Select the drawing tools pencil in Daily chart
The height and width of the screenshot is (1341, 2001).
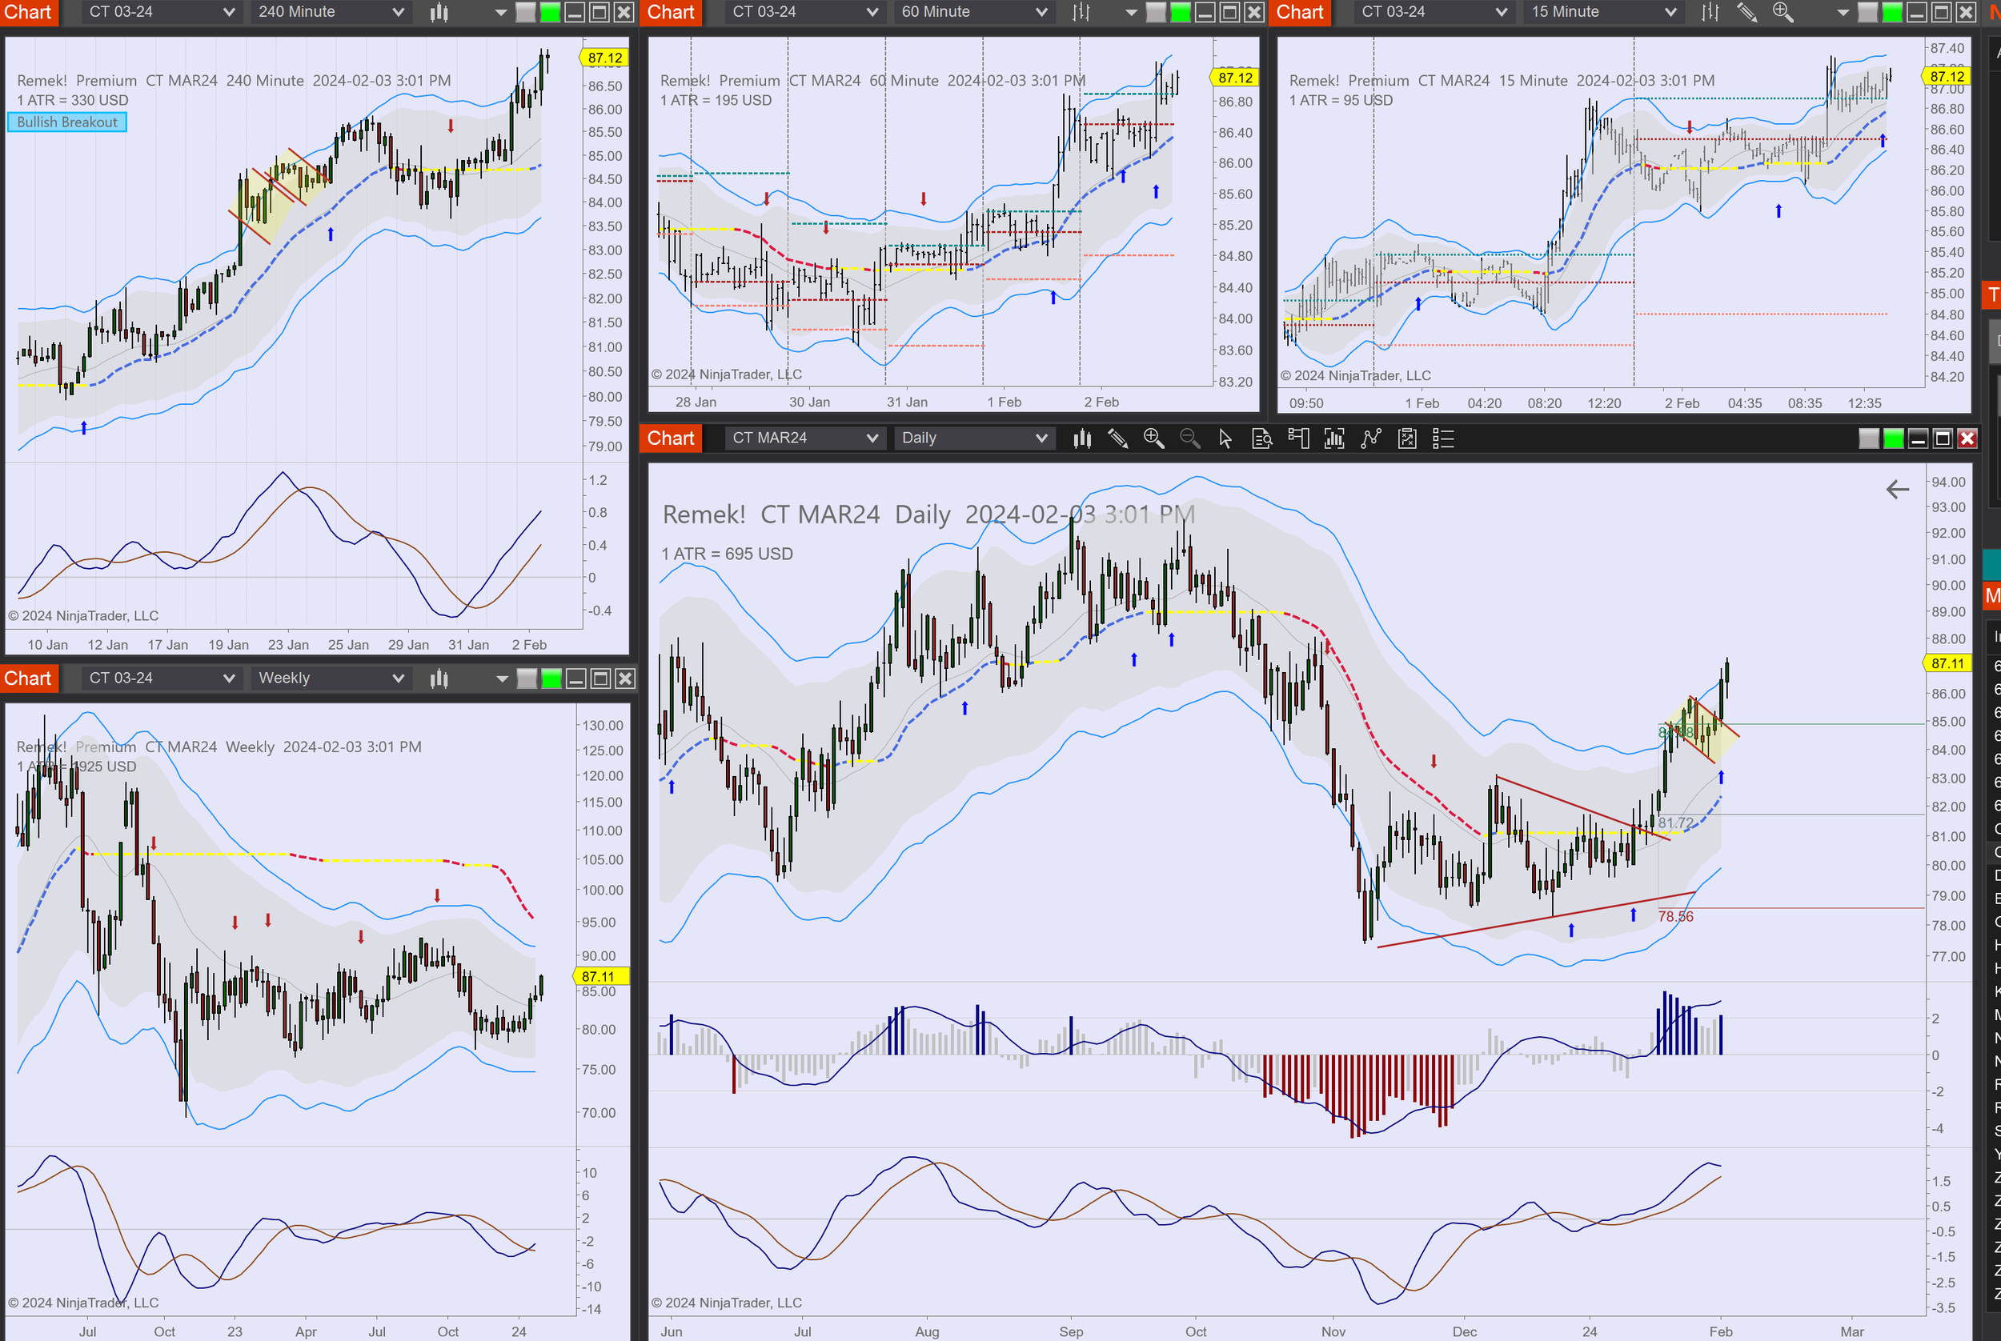coord(1117,438)
